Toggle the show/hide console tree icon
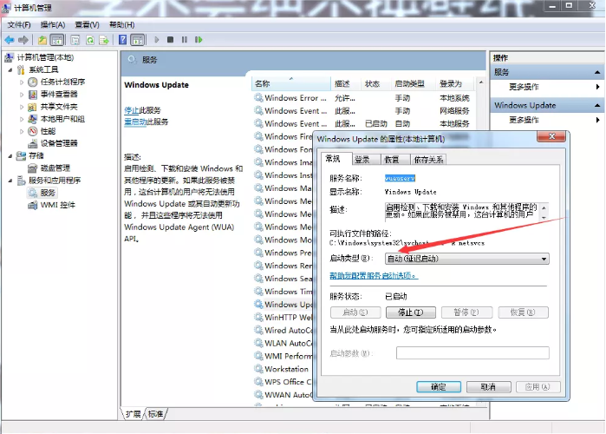The height and width of the screenshot is (434, 606). click(57, 40)
